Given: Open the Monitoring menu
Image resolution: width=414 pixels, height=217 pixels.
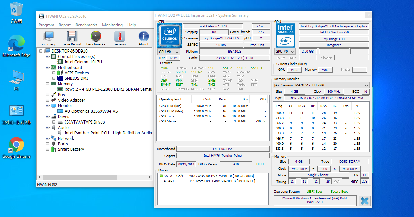Looking at the screenshot, I should pyautogui.click(x=112, y=25).
